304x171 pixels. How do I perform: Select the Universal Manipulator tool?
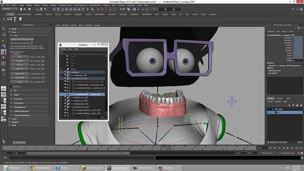[3, 63]
